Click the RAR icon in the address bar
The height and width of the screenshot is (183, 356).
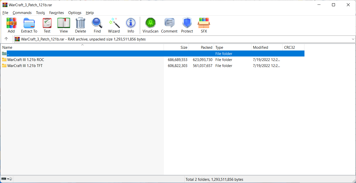pos(17,39)
